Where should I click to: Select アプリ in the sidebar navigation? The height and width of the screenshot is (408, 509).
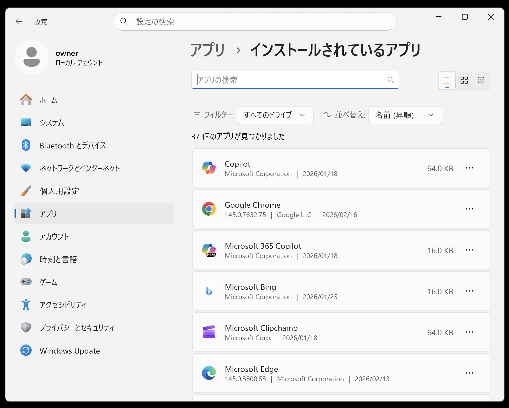point(48,213)
